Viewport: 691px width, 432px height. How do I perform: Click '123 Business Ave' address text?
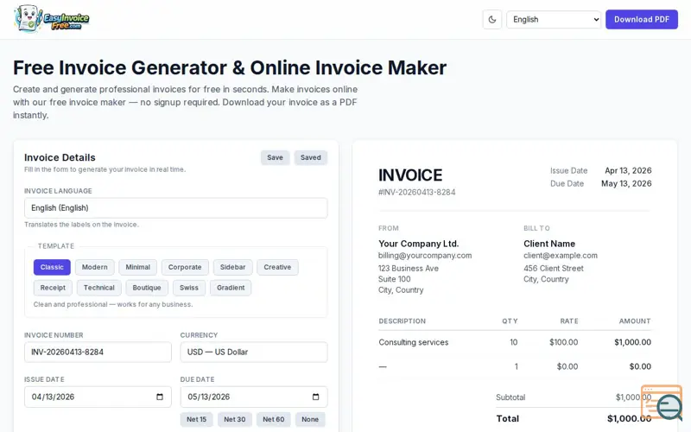click(409, 269)
